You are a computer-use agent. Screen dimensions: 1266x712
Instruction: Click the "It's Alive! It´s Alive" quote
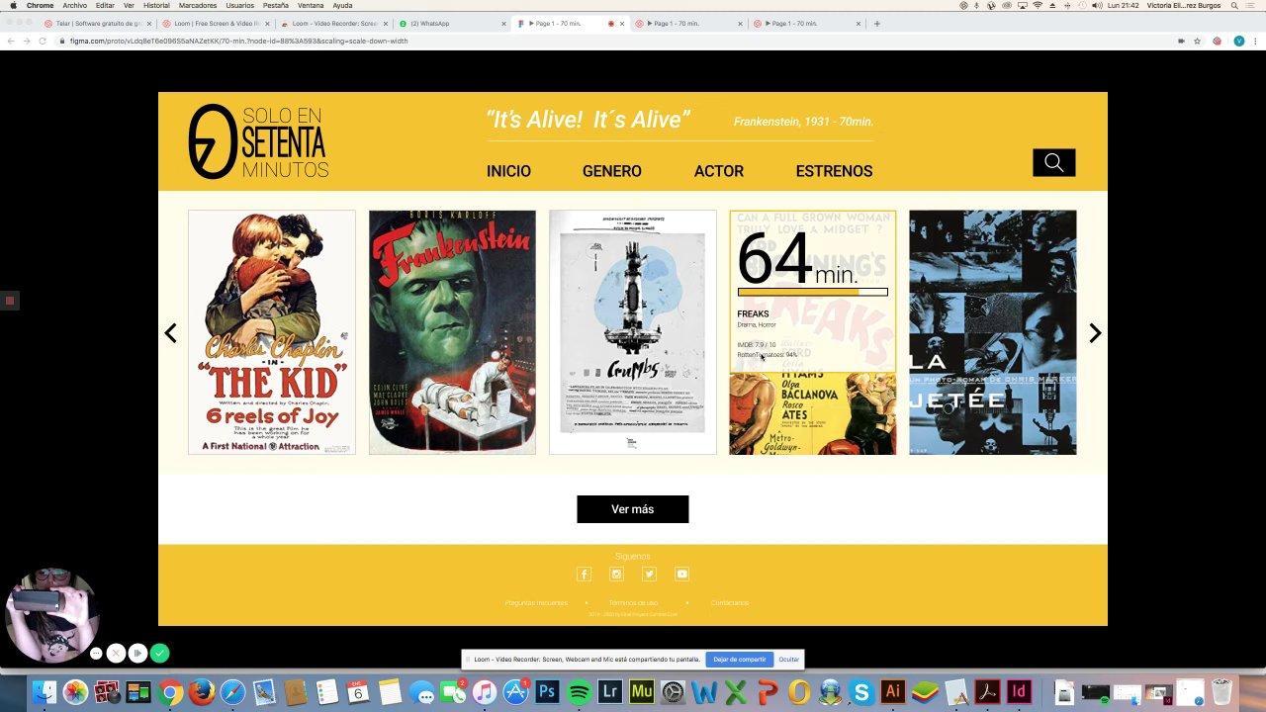tap(588, 120)
